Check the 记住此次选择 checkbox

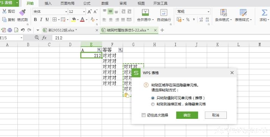click(144, 115)
